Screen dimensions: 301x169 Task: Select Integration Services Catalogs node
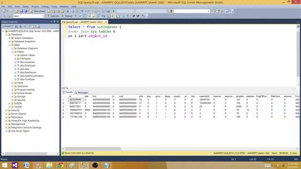click(x=26, y=128)
